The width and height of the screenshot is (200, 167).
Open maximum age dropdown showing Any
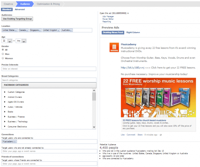[21, 41]
